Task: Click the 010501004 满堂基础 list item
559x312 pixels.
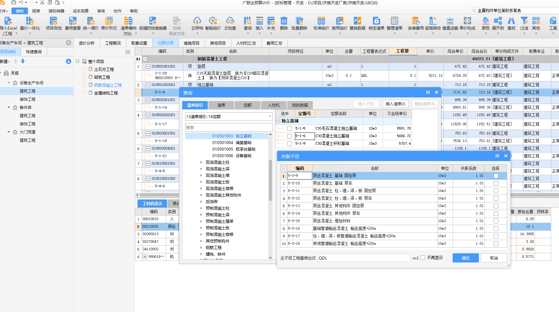Action: pyautogui.click(x=232, y=143)
